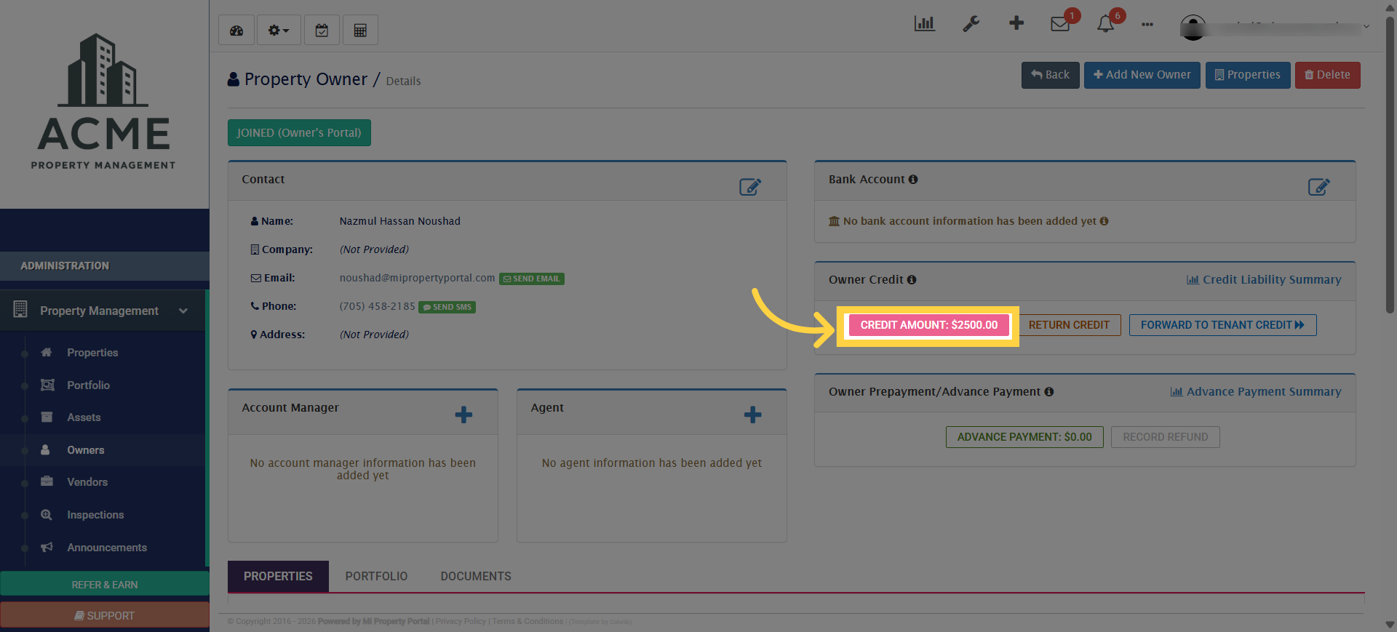Open Portfolio in the sidebar
The image size is (1397, 632).
coord(89,385)
